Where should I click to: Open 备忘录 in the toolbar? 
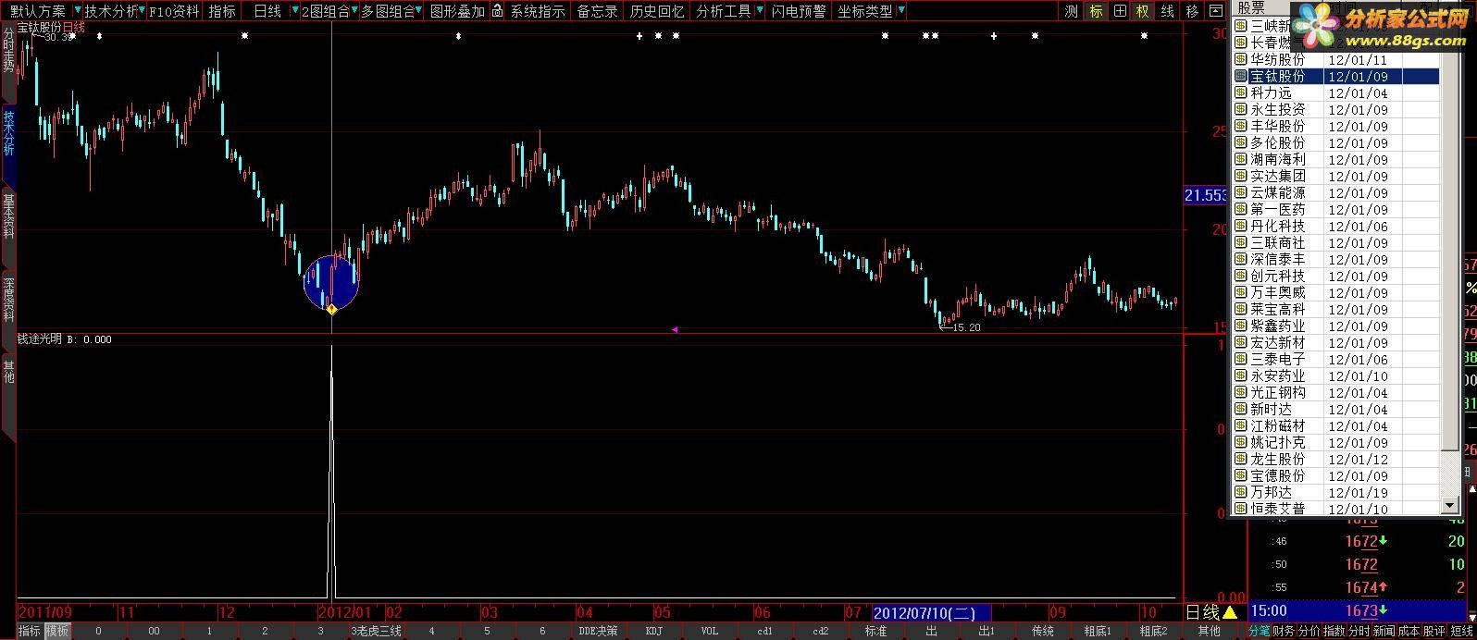click(597, 11)
